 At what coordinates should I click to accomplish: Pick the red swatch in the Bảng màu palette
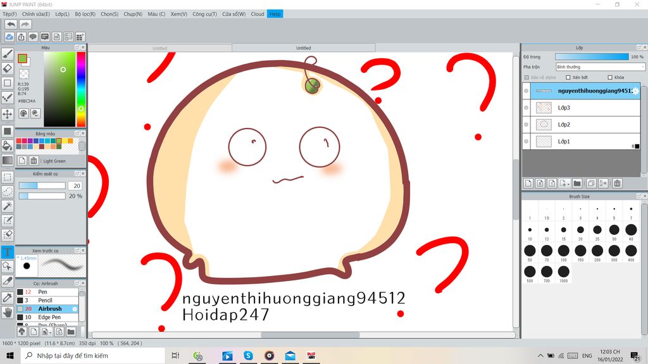18,141
